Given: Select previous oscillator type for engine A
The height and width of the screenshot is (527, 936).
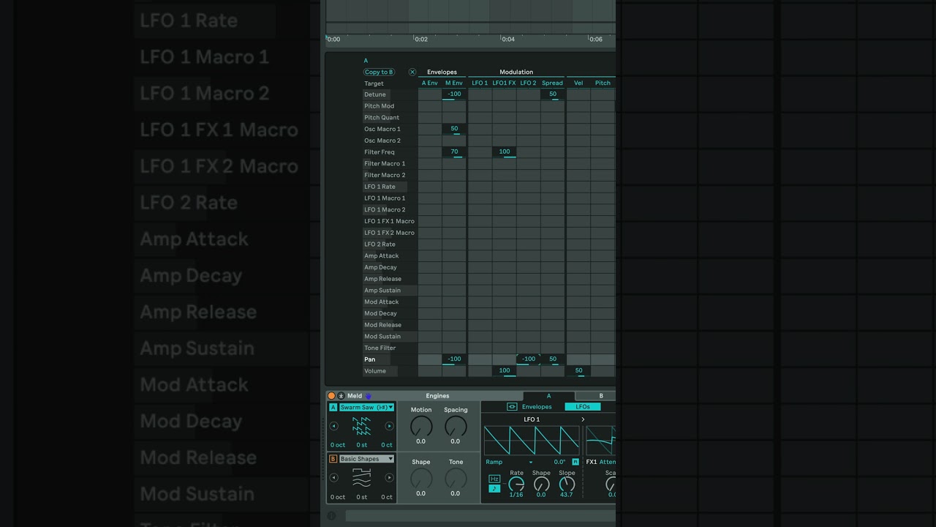Looking at the screenshot, I should tap(334, 426).
